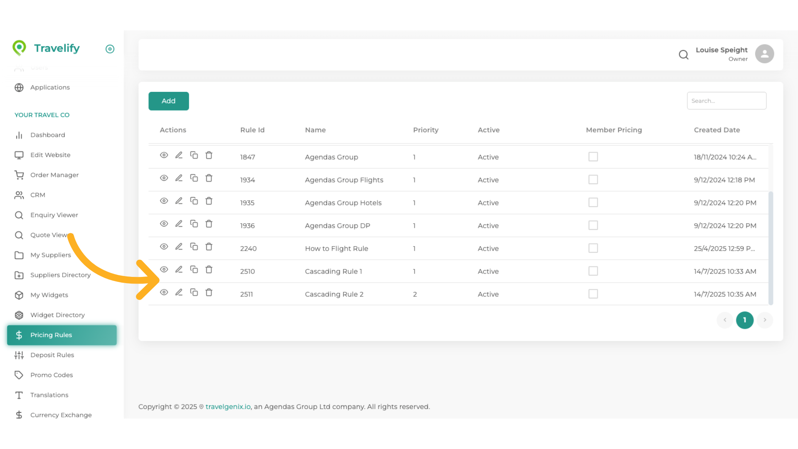Open search with the magnifier icon in header

[683, 54]
